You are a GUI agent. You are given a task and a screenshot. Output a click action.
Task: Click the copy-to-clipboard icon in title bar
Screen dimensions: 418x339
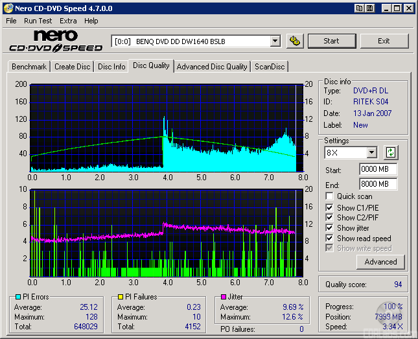coord(359,8)
